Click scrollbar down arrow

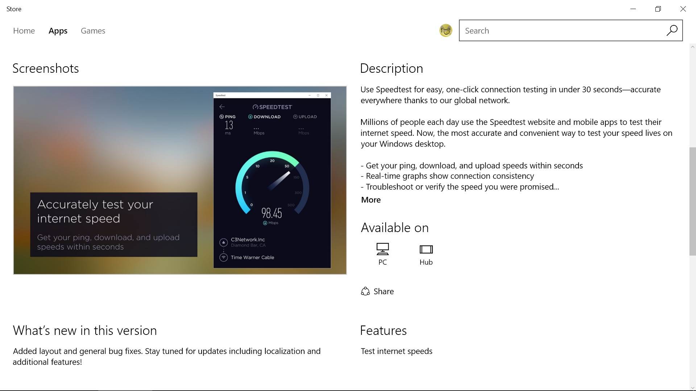coord(692,388)
